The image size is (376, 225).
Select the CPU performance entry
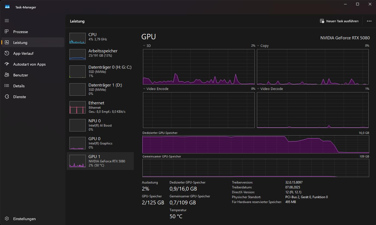100,38
